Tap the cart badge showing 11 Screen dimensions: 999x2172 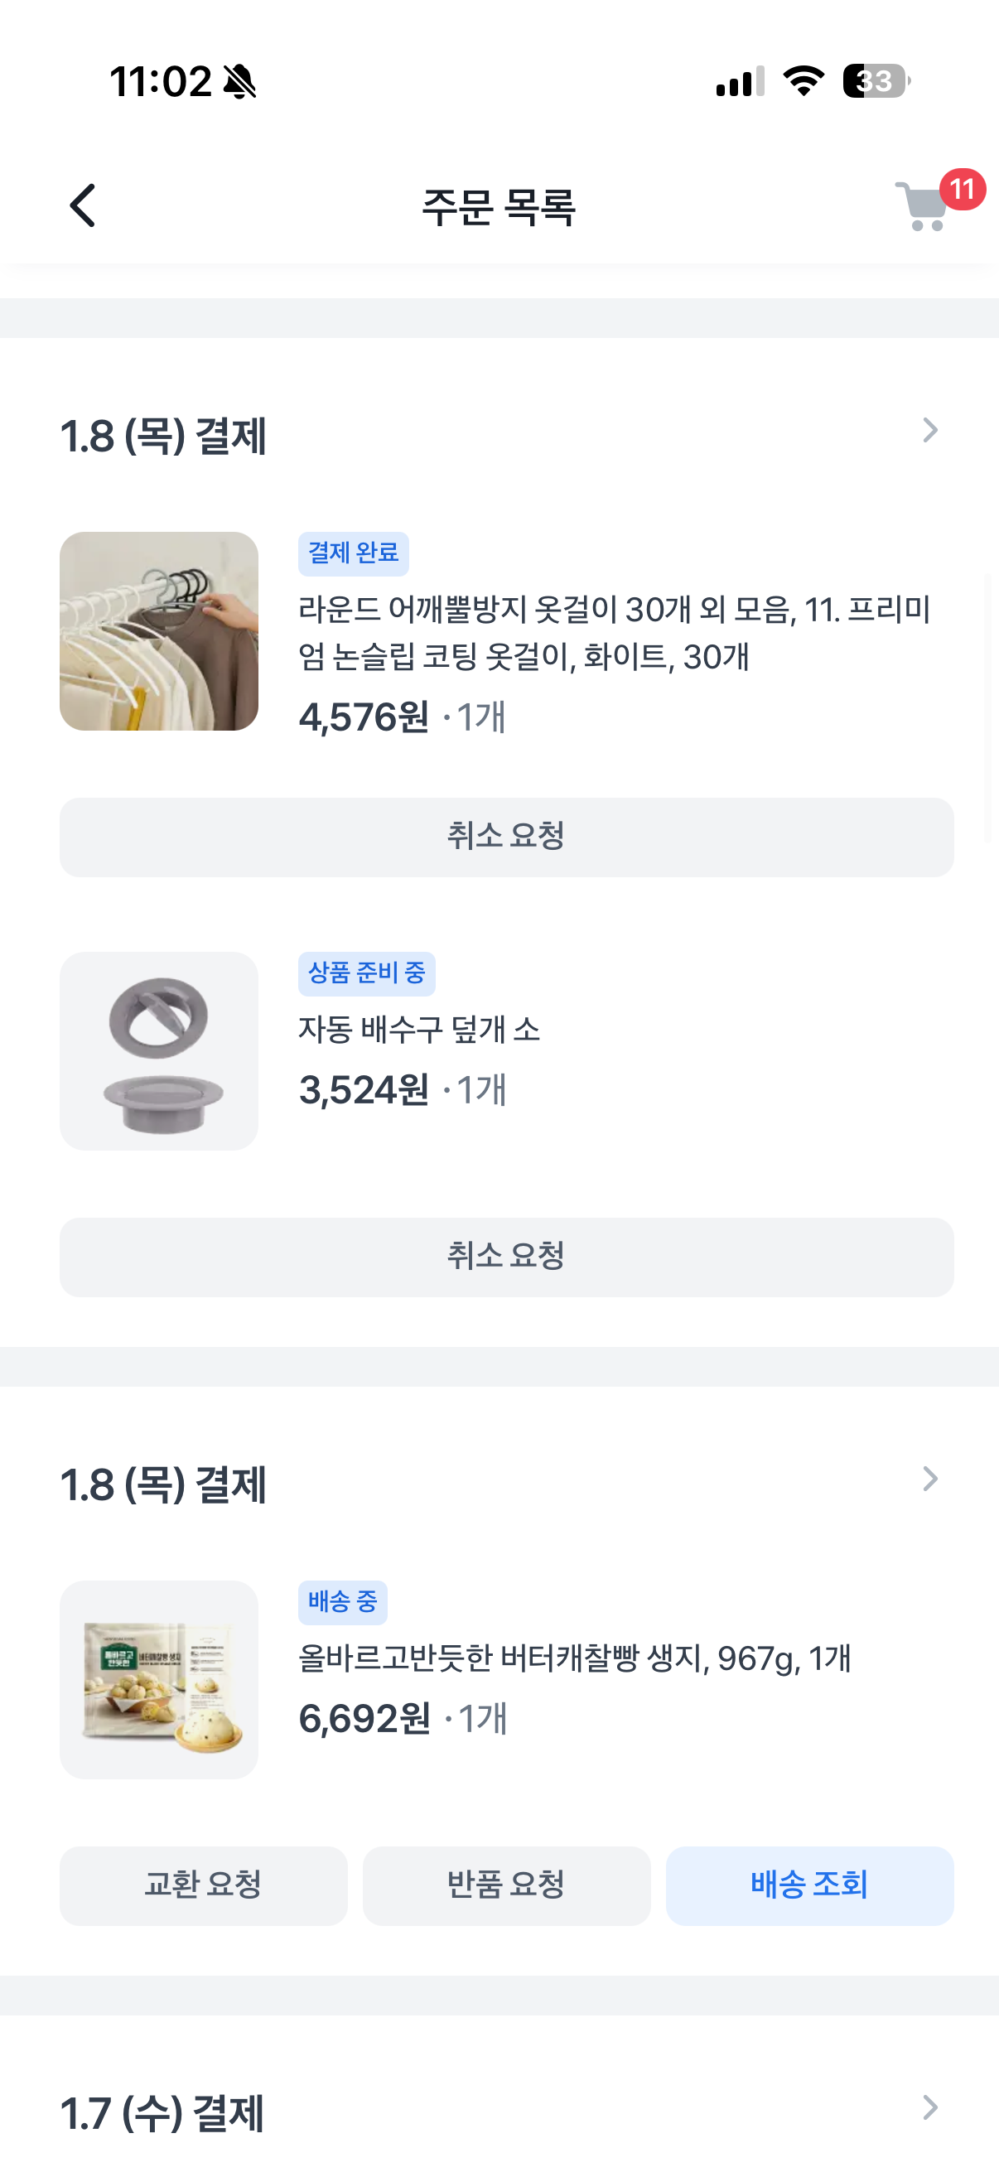962,189
